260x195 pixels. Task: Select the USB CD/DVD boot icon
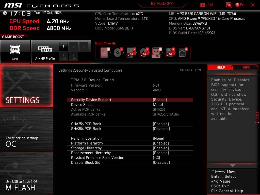click(x=144, y=52)
